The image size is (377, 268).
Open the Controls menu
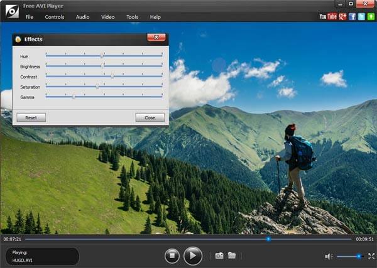(x=55, y=17)
